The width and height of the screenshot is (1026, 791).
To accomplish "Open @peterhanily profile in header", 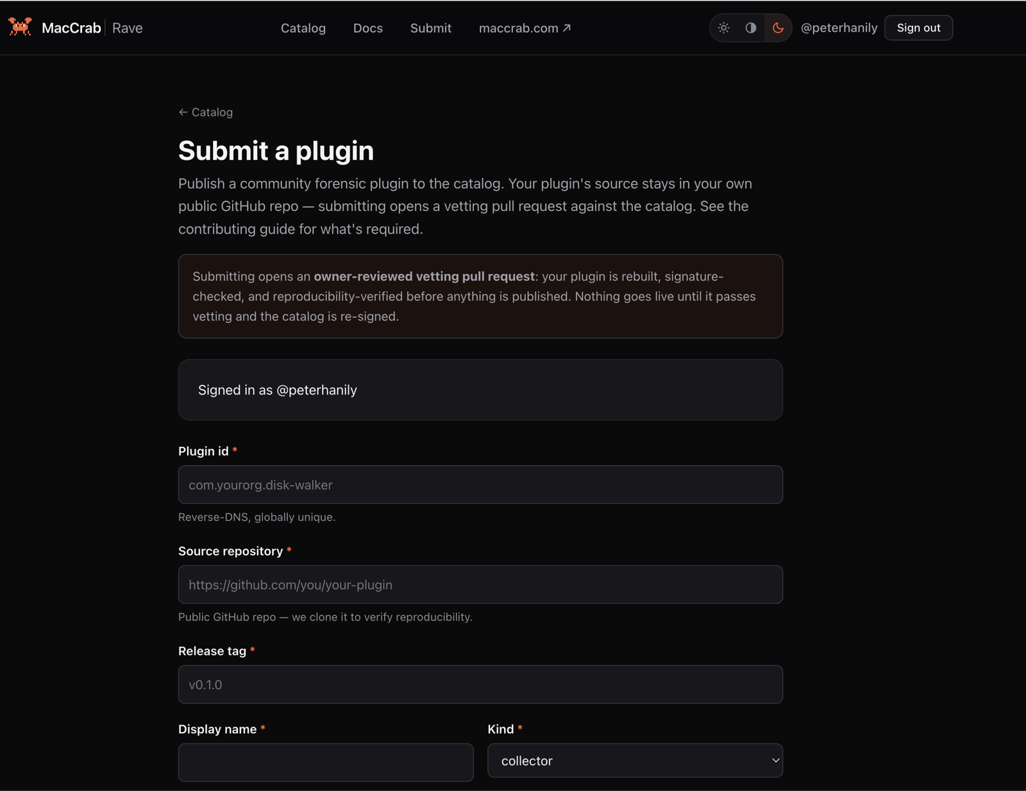I will [x=839, y=28].
